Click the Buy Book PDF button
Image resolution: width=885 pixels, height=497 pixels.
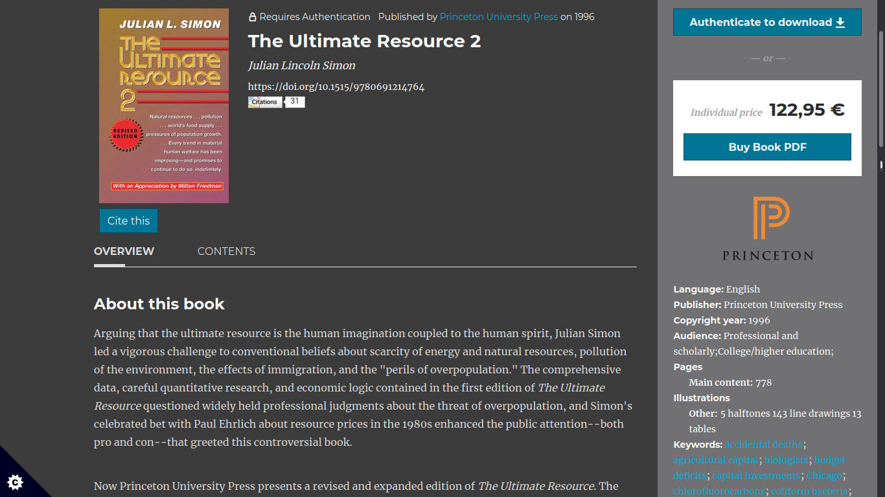tap(767, 147)
